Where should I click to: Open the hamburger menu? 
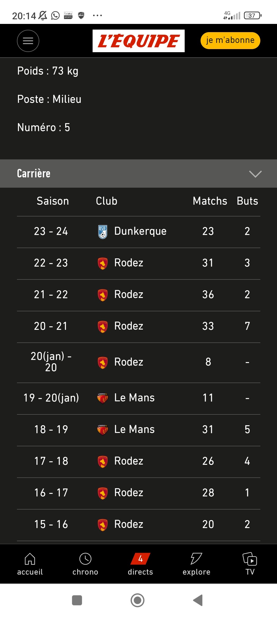28,41
